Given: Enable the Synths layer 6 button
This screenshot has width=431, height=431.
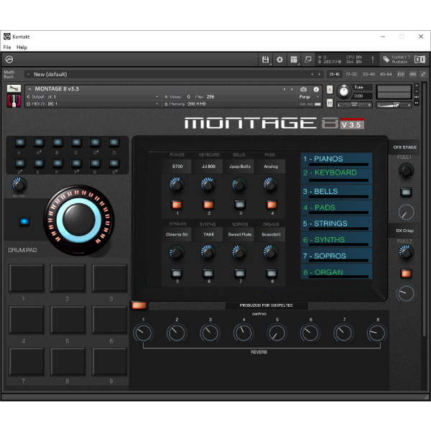Looking at the screenshot, I should [x=208, y=273].
